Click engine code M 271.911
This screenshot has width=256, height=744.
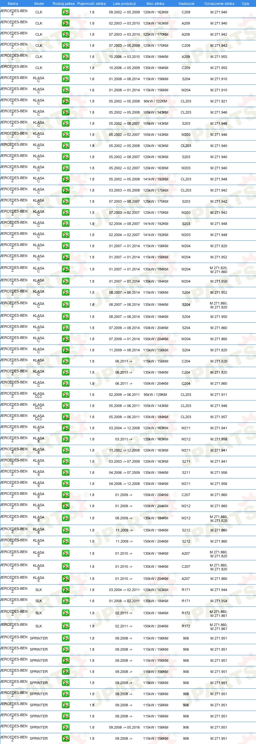(219, 395)
